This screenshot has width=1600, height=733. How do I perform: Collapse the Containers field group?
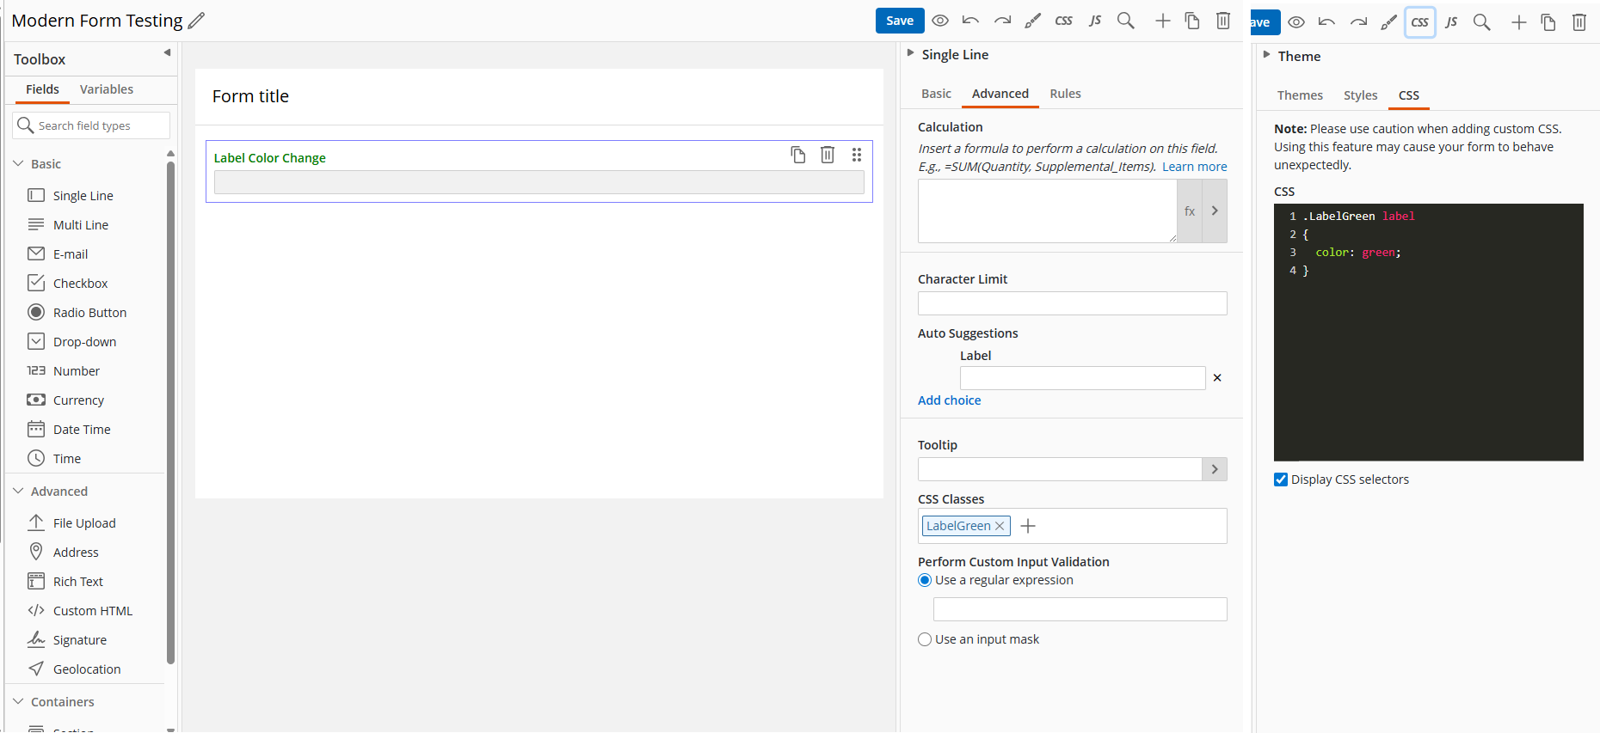click(19, 701)
